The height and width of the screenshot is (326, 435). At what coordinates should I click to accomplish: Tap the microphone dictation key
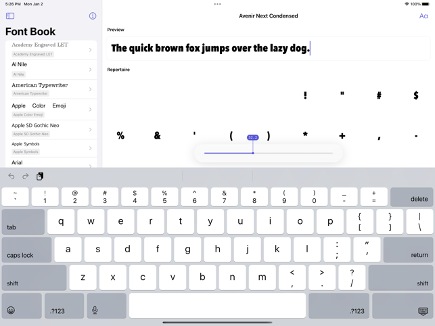[106, 306]
